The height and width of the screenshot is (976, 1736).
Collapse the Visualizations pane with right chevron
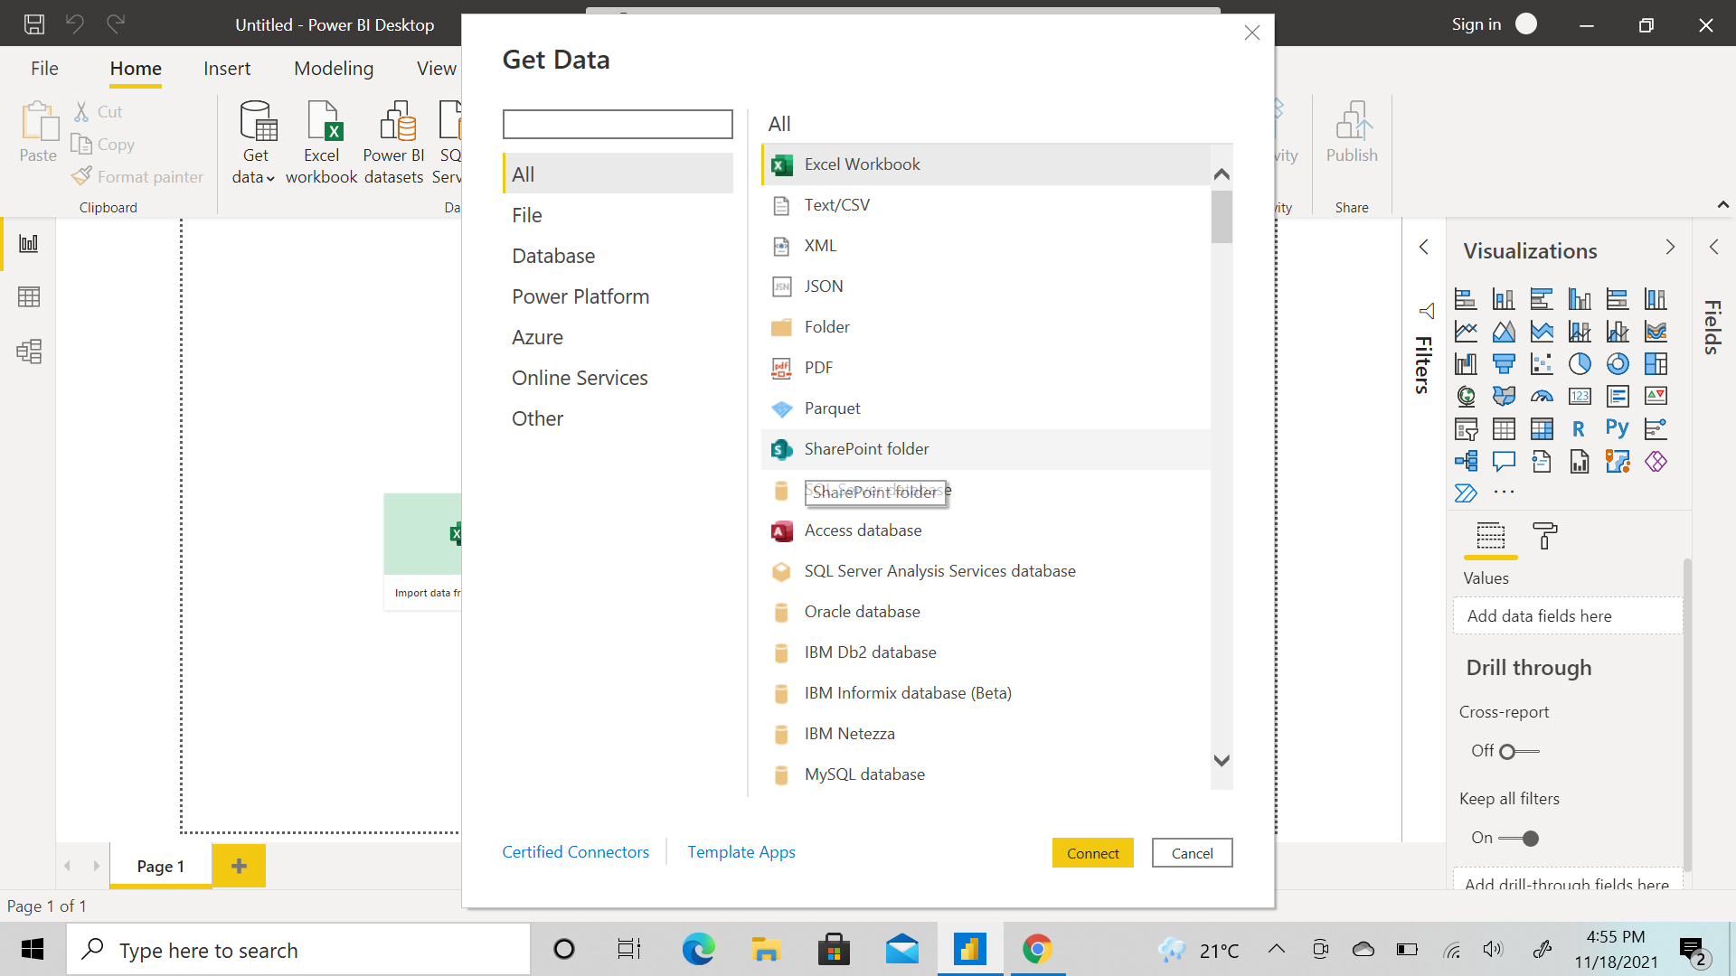(x=1670, y=247)
